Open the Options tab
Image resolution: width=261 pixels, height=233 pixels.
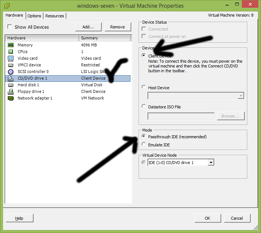(34, 16)
